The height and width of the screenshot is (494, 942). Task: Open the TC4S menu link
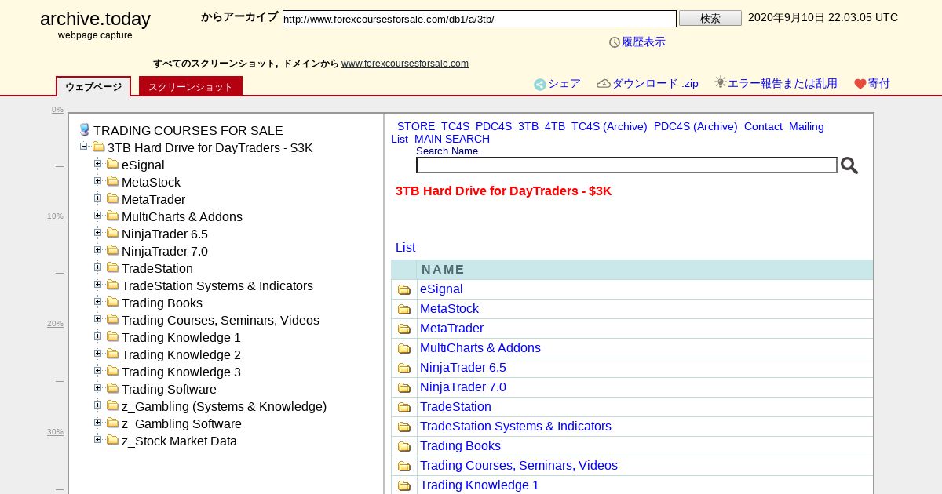455,126
